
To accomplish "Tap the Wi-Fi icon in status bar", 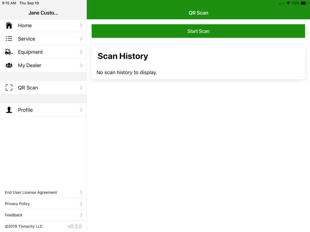I will click(288, 3).
